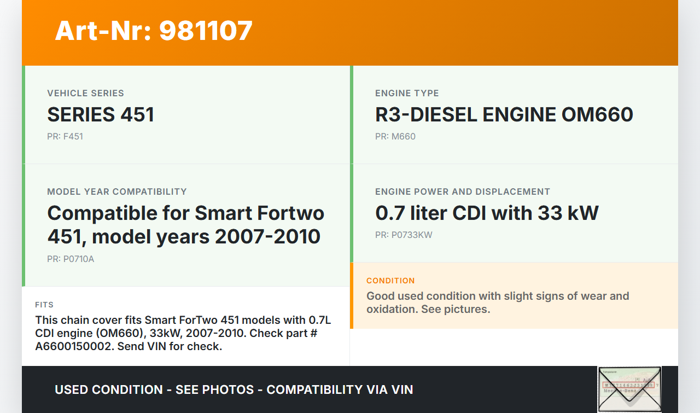This screenshot has width=700, height=413.
Task: Select the SERIES 451 title
Action: (x=101, y=115)
